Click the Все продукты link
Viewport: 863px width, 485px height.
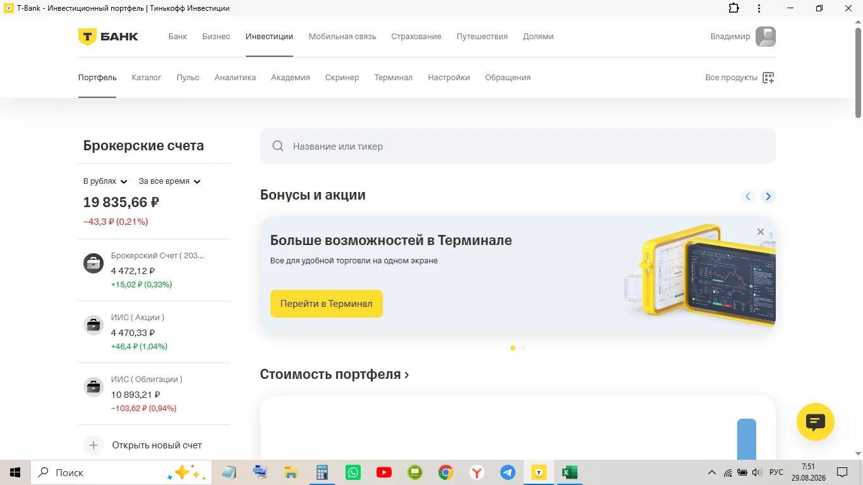tap(732, 78)
